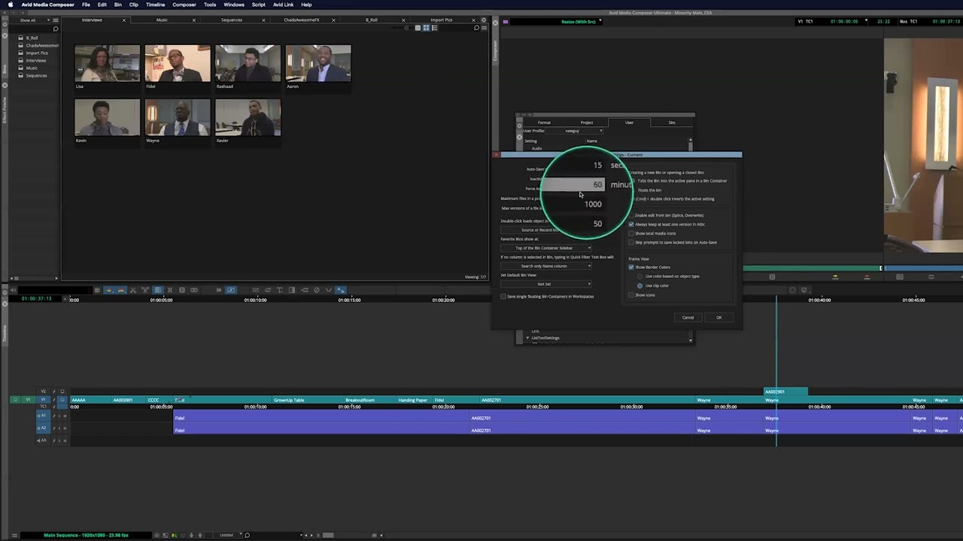The width and height of the screenshot is (963, 541).
Task: Click bin search icon near Show All
Action: pyautogui.click(x=55, y=29)
